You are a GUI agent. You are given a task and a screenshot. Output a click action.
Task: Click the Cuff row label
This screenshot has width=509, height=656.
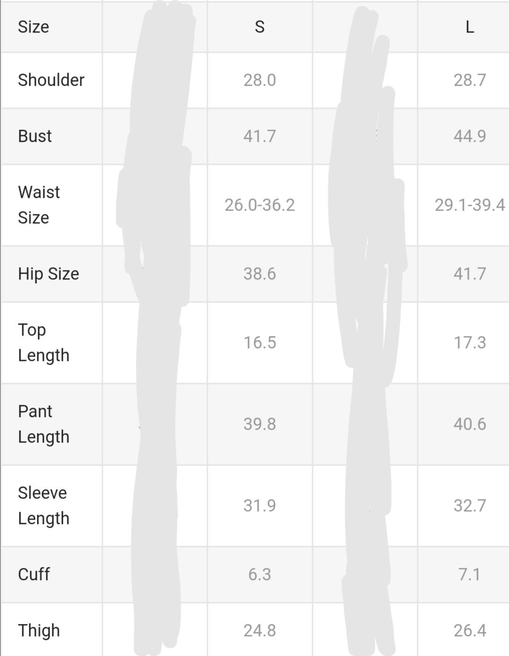34,574
